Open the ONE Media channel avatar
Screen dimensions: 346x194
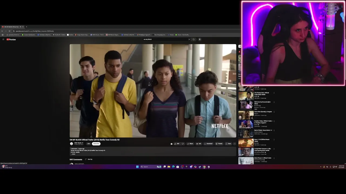point(71,144)
